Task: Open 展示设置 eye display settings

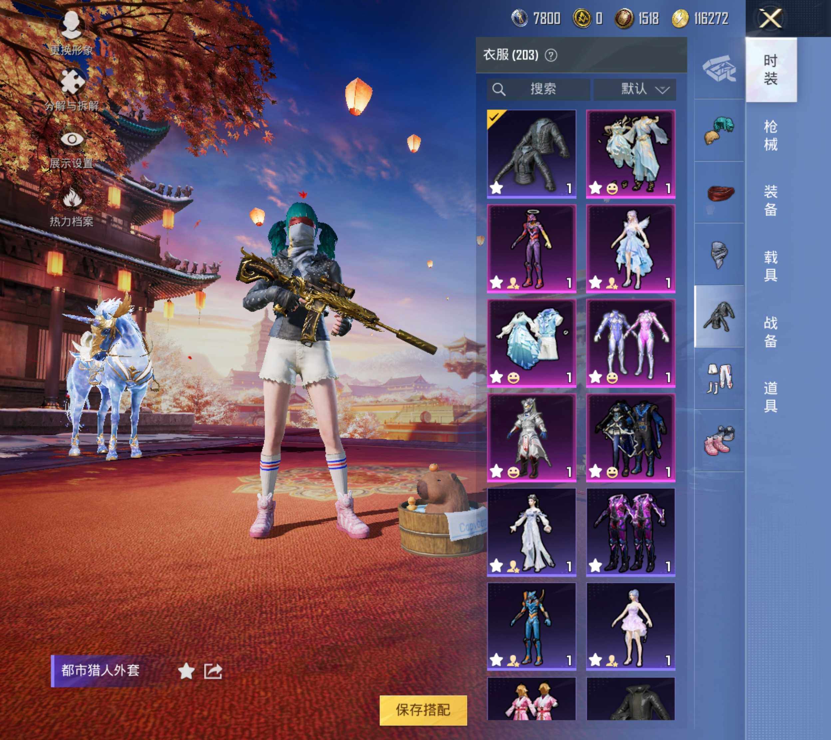Action: 72,139
